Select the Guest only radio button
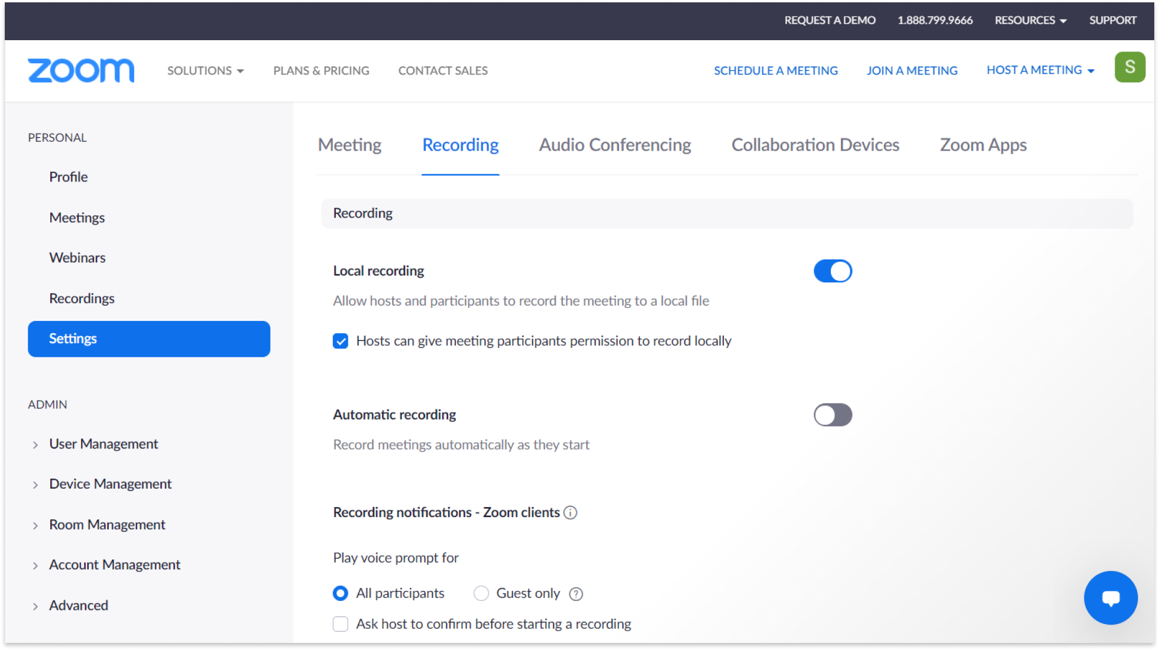 pyautogui.click(x=481, y=593)
